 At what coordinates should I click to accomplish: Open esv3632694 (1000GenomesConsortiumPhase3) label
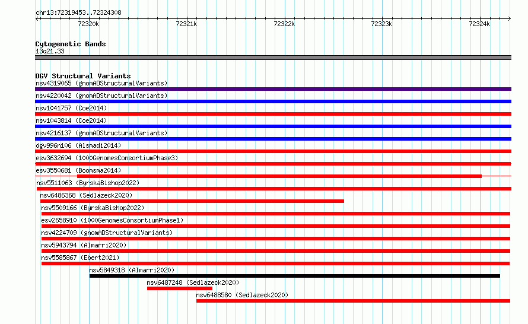coord(107,158)
